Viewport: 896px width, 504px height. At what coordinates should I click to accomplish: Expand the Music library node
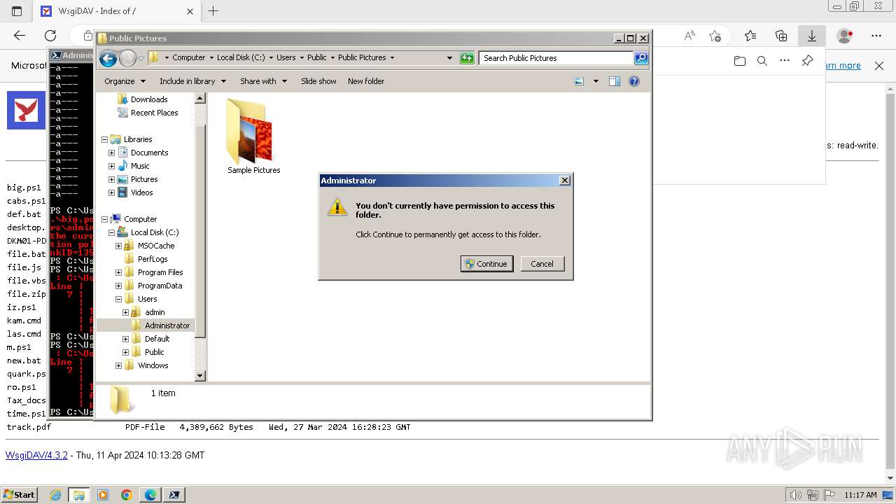(111, 166)
